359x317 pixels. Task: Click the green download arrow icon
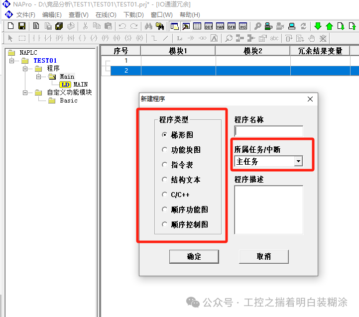click(318, 26)
